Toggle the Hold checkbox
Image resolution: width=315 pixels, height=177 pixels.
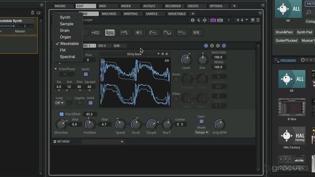pos(91,103)
